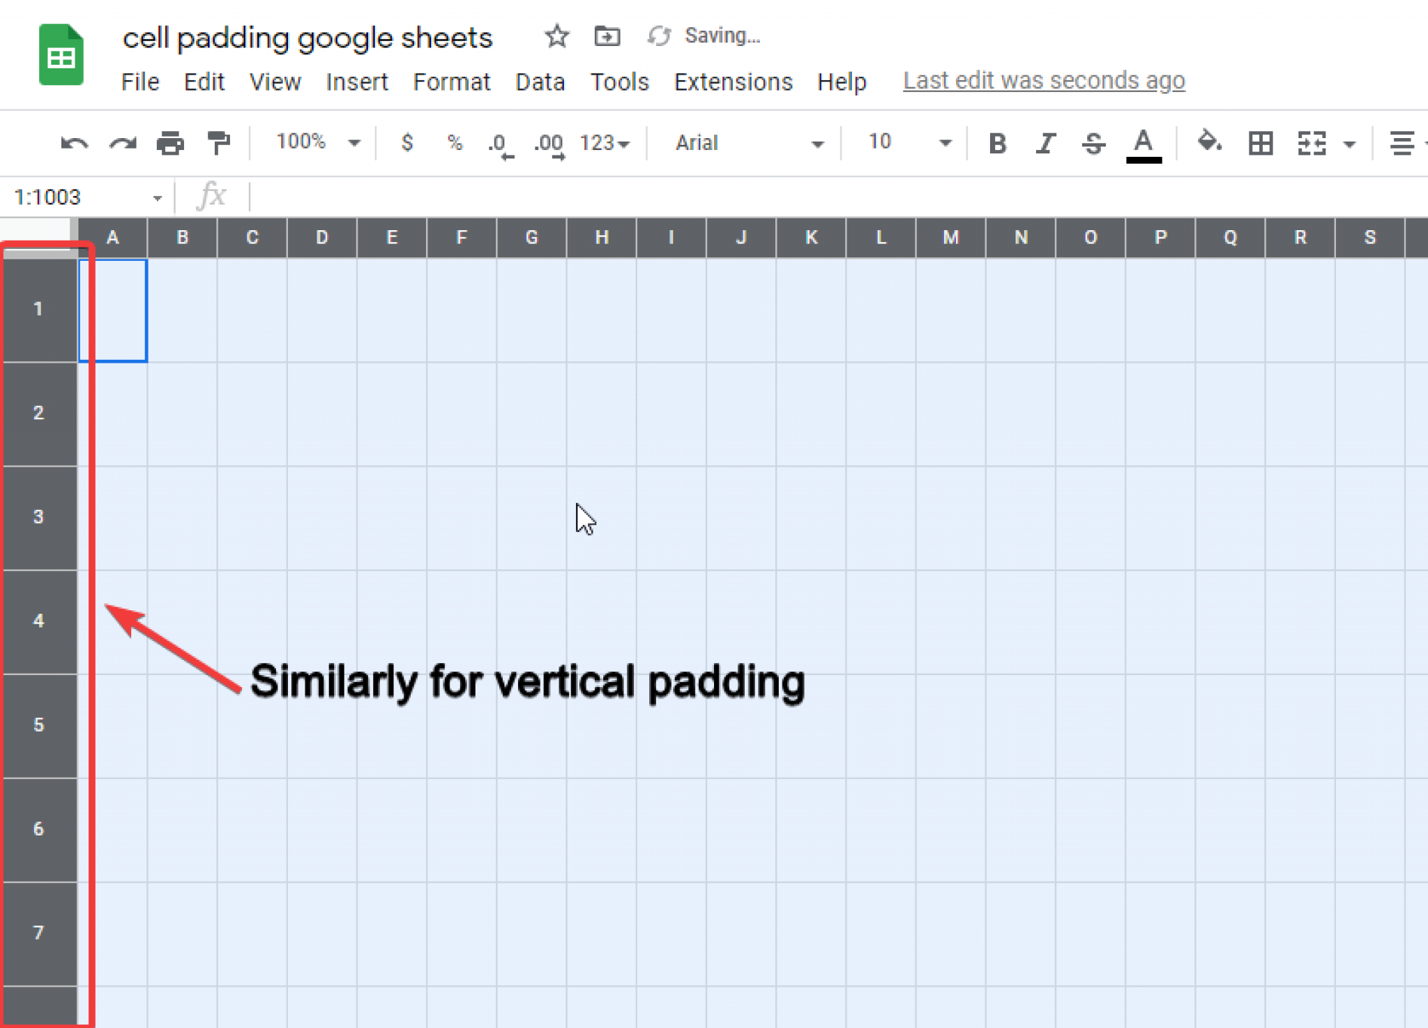Open the View menu

275,82
